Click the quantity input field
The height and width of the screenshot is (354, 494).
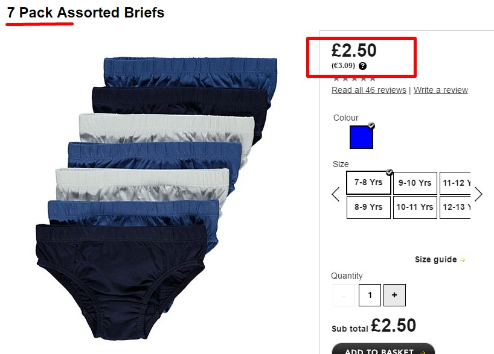coord(370,295)
